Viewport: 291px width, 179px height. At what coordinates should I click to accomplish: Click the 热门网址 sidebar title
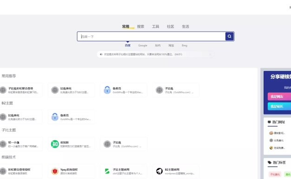(278, 122)
